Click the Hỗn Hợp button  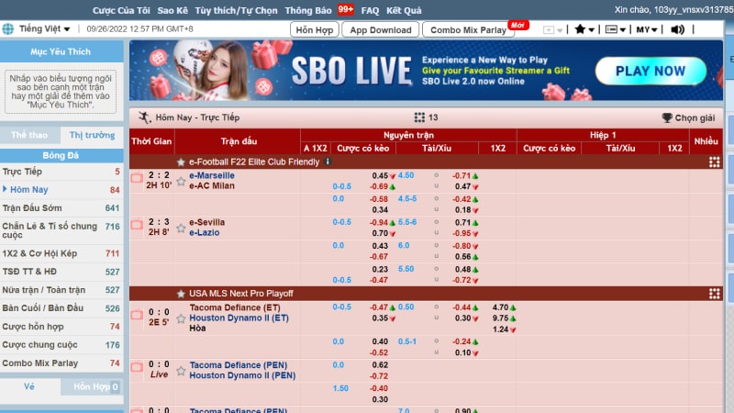(314, 29)
